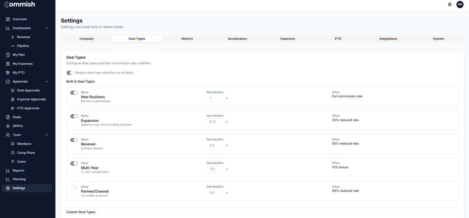
Task: Open the Integrations tab
Action: coord(388,39)
